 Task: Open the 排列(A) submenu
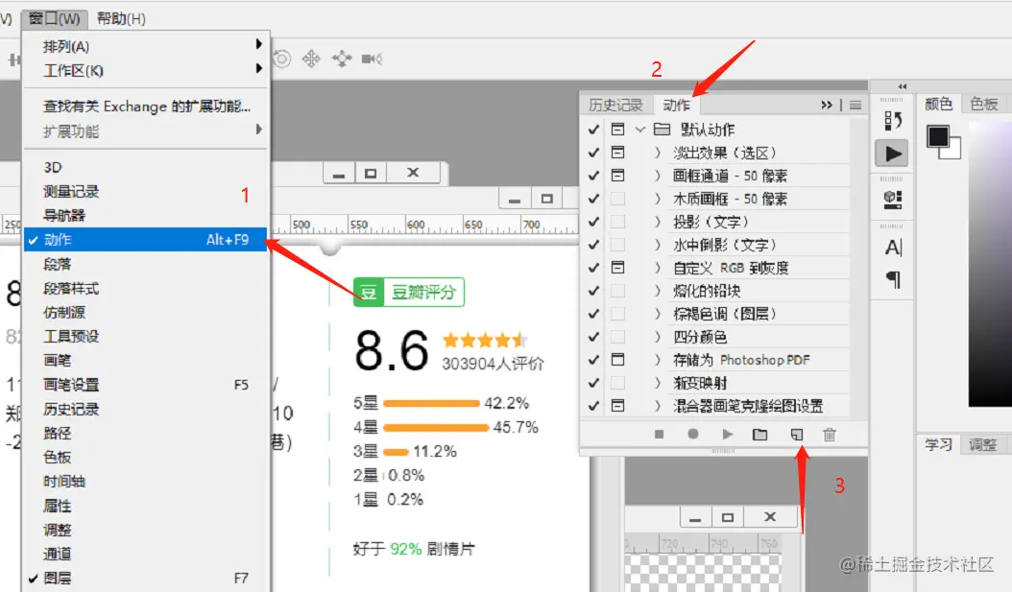145,46
